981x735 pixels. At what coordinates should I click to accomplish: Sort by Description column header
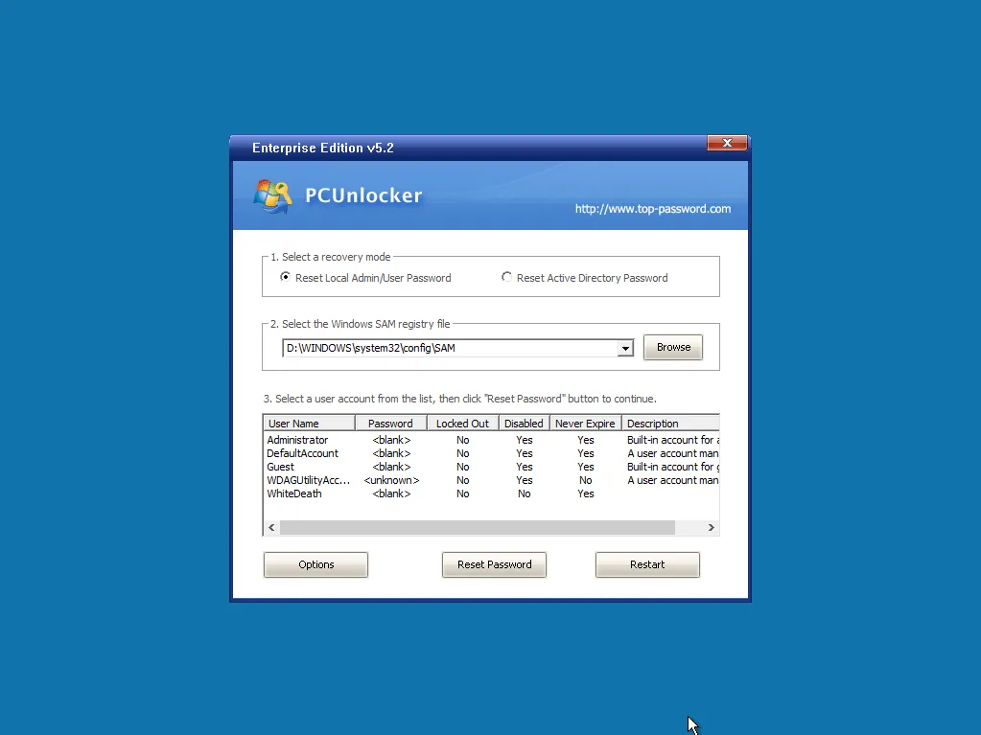(x=670, y=424)
